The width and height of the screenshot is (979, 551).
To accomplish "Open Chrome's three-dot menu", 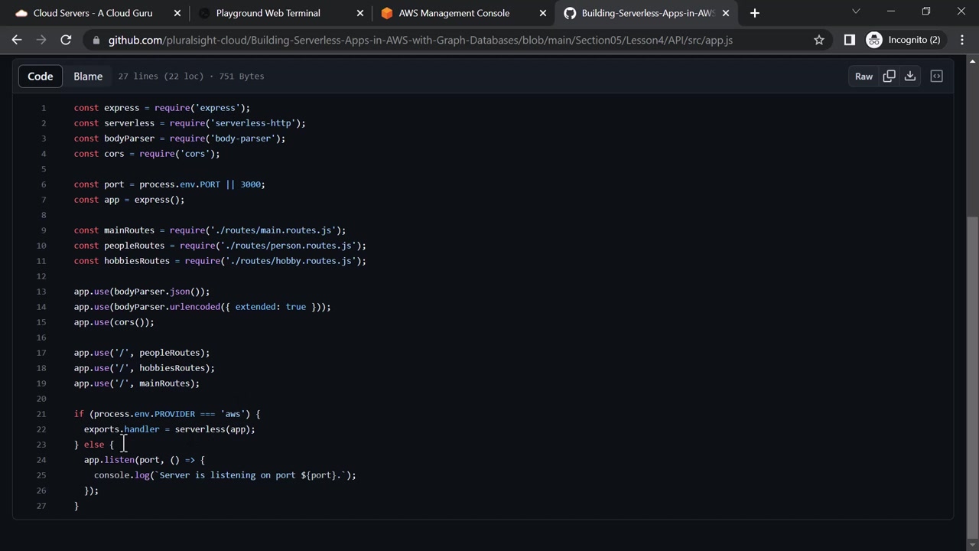I will point(961,40).
